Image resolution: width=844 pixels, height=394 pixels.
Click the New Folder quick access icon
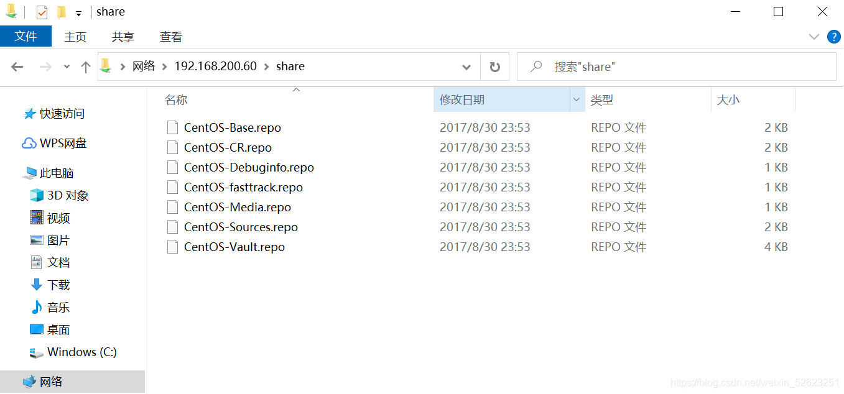click(61, 12)
